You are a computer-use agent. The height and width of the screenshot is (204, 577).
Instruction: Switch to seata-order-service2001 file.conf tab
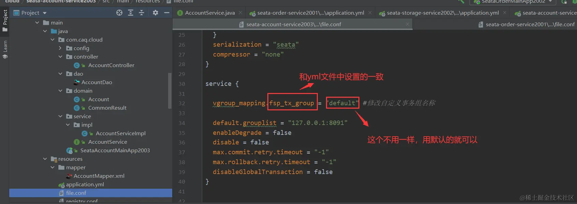(x=530, y=25)
